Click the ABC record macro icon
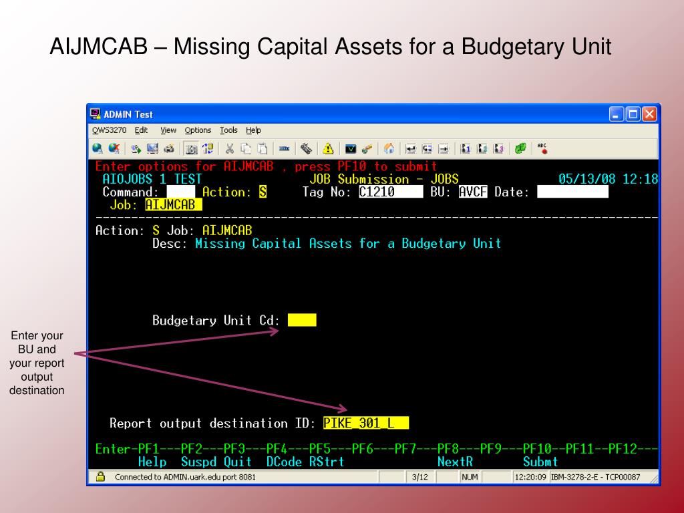 (542, 149)
